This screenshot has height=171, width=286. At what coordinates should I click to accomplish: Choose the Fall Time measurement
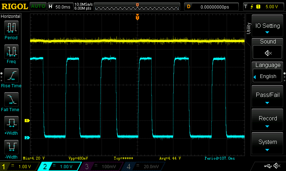(x=11, y=99)
